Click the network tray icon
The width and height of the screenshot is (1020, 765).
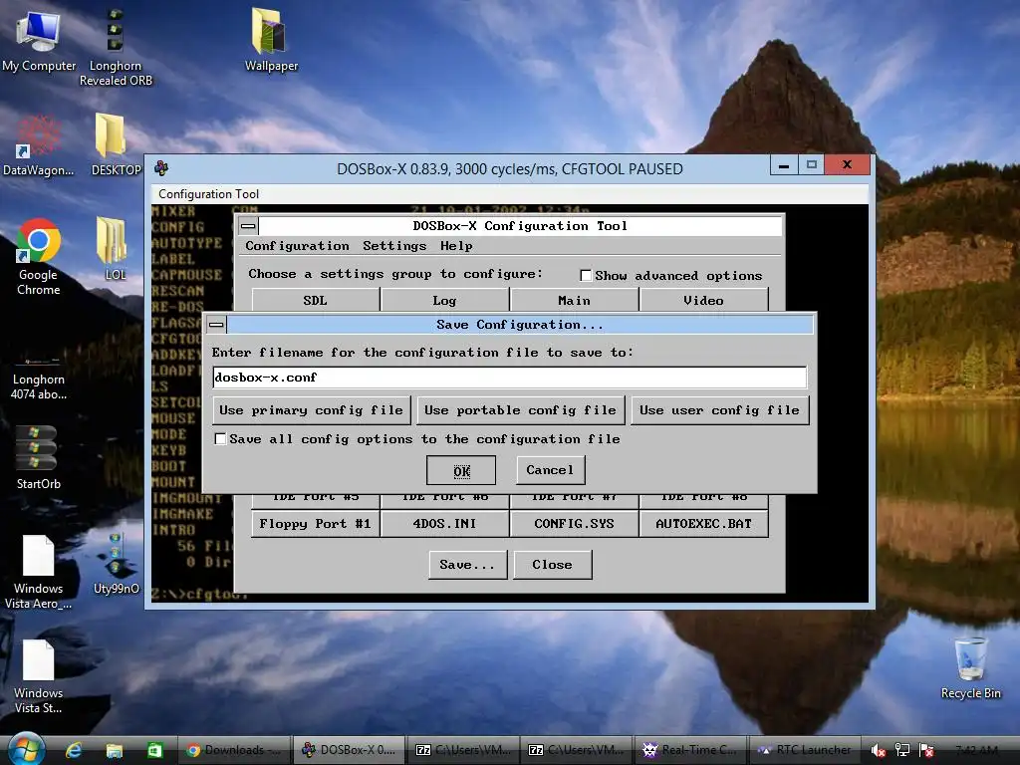point(901,750)
